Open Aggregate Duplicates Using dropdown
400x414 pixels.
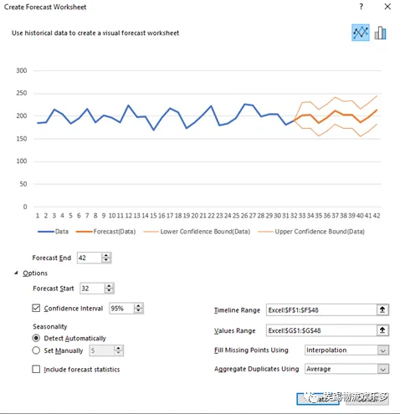(383, 369)
